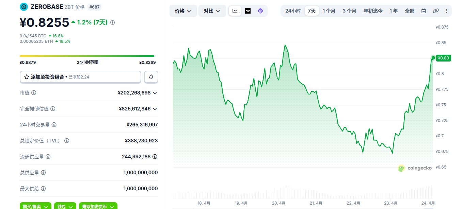Click the 20. 4月 date axis label
463x209 pixels.
tap(279, 203)
